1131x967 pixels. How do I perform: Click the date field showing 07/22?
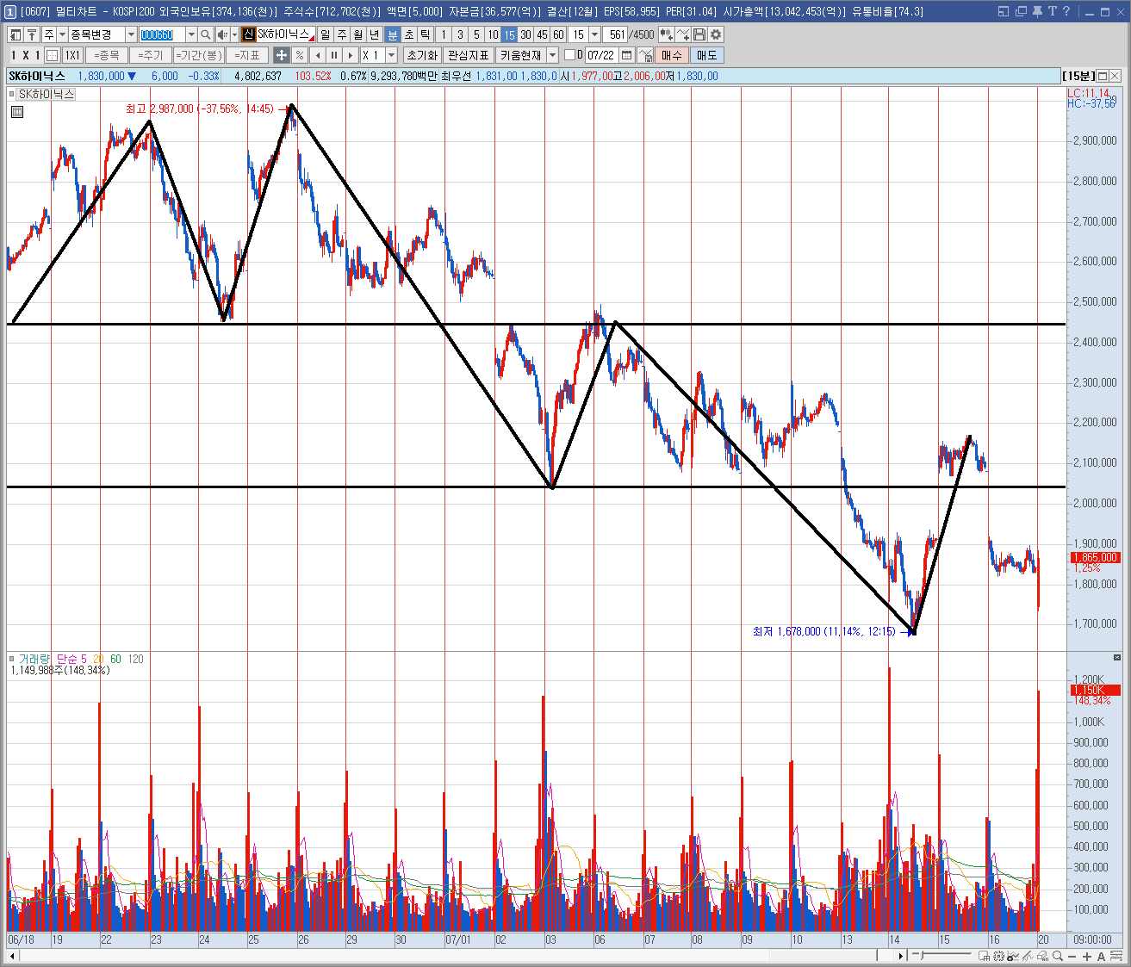tap(600, 55)
